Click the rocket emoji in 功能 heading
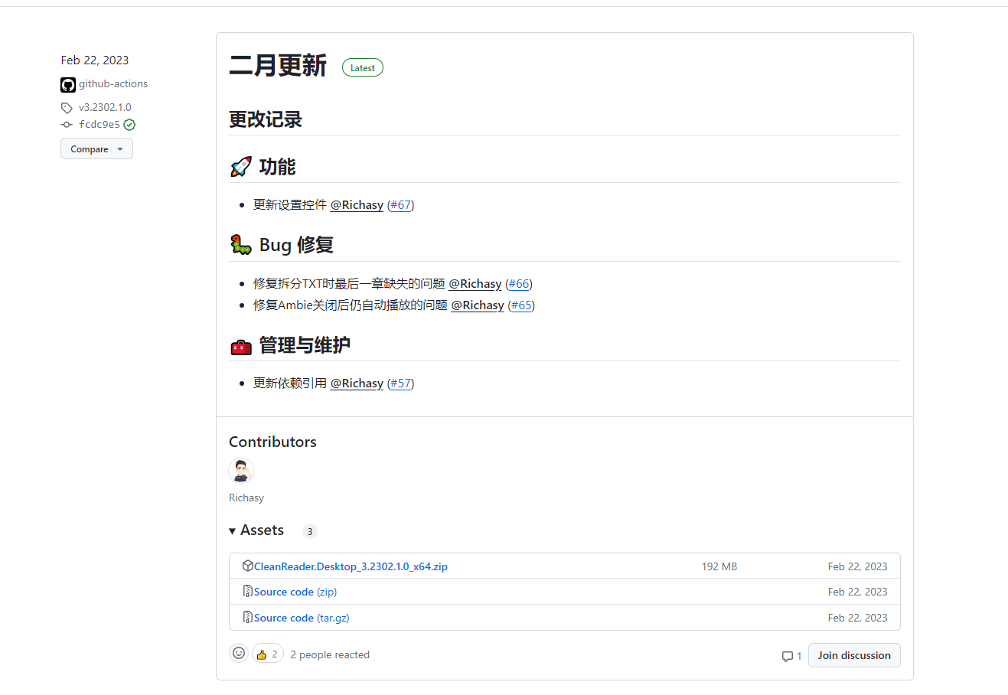 [241, 167]
